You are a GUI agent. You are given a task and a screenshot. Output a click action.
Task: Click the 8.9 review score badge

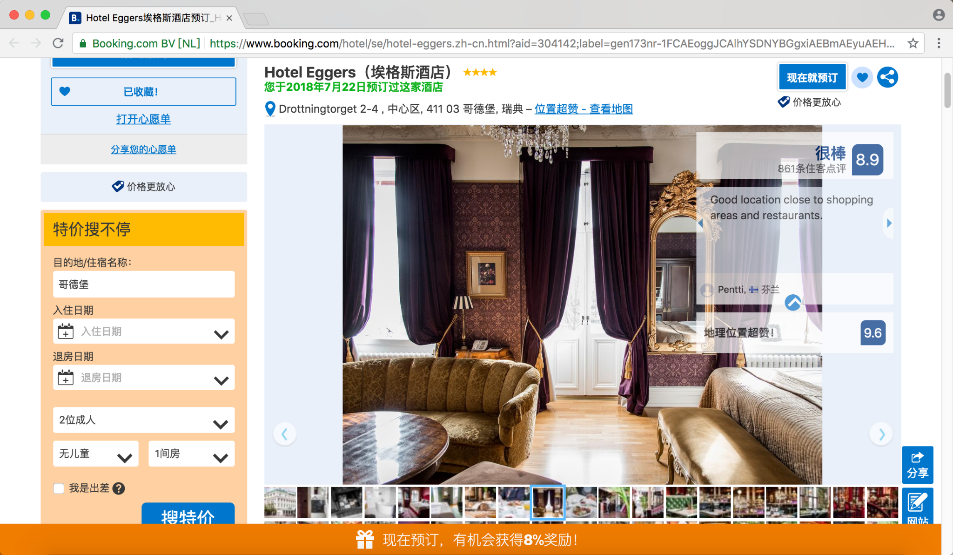click(867, 160)
